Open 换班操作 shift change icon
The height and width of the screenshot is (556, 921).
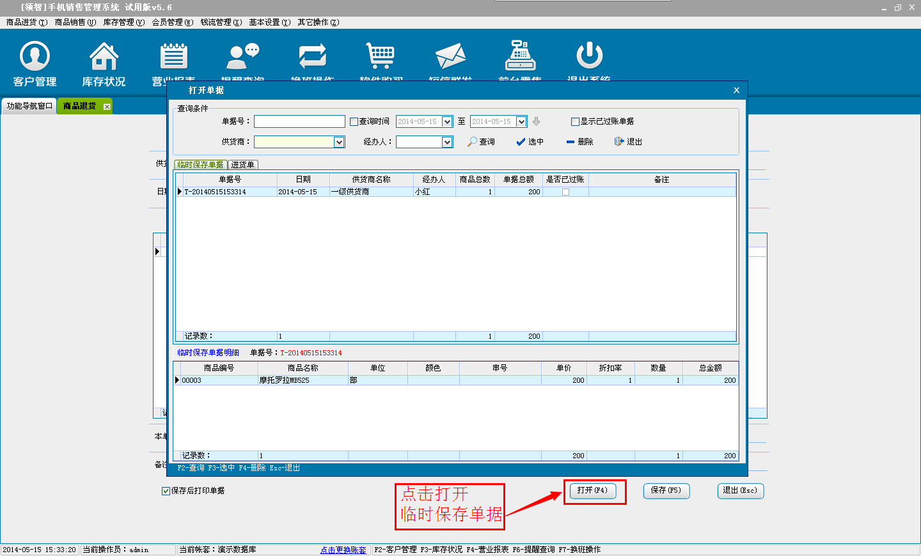(312, 58)
